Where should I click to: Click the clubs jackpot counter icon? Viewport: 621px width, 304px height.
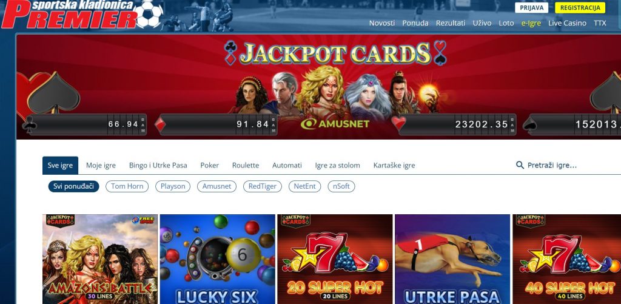(x=30, y=125)
